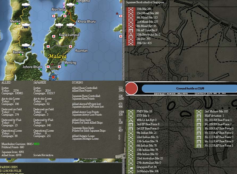Viewport: 237px width, 174px height.
Task: Select the 21st Mixed Bde infantry icon
Action: [131, 22]
